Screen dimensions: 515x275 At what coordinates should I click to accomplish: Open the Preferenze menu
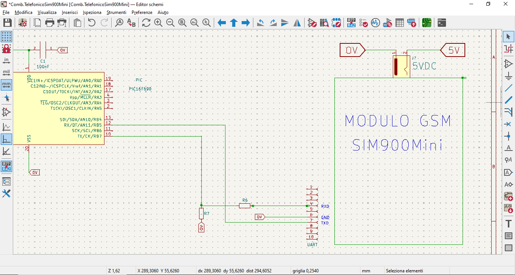pyautogui.click(x=142, y=12)
